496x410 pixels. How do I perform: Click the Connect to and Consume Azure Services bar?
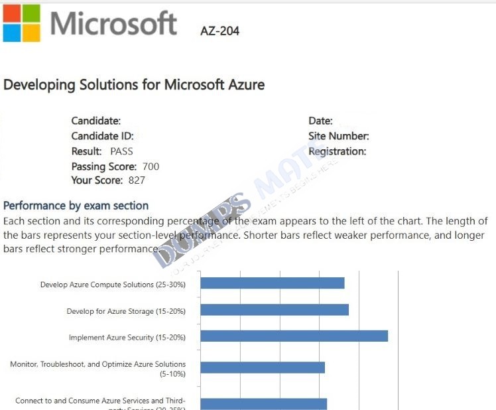click(264, 404)
